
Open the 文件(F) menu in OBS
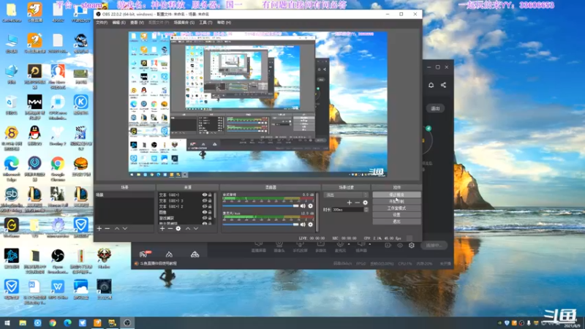click(102, 23)
